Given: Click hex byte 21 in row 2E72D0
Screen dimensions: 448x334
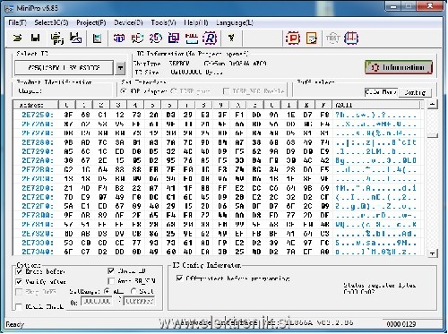Looking at the screenshot, I should point(68,188).
